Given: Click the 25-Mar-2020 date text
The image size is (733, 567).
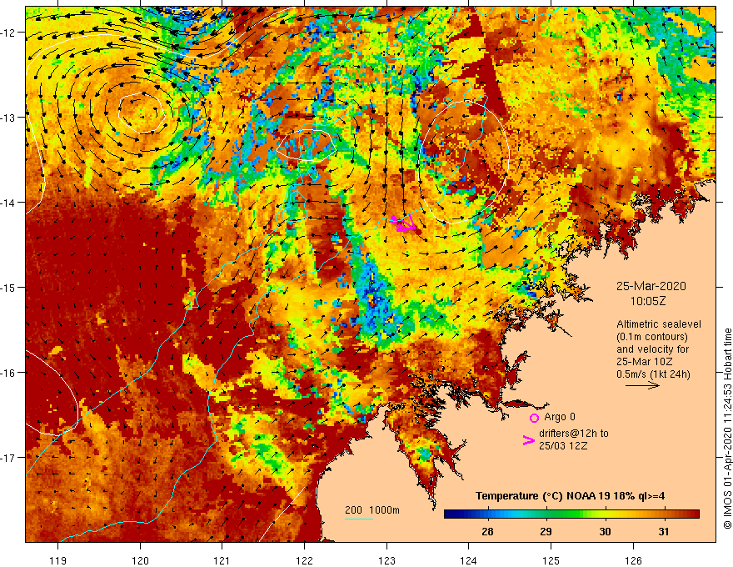Looking at the screenshot, I should (651, 286).
